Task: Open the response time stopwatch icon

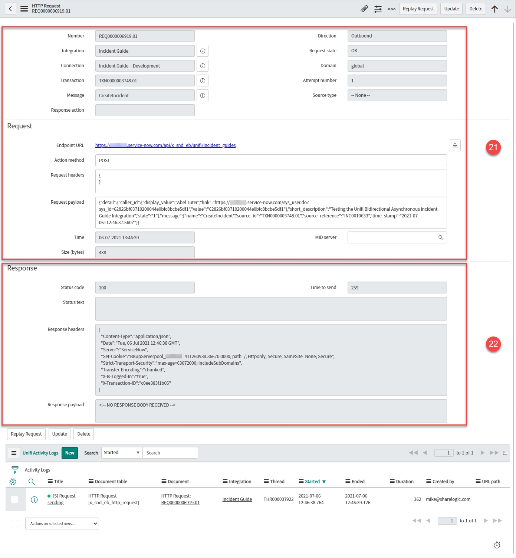Action: [497, 545]
